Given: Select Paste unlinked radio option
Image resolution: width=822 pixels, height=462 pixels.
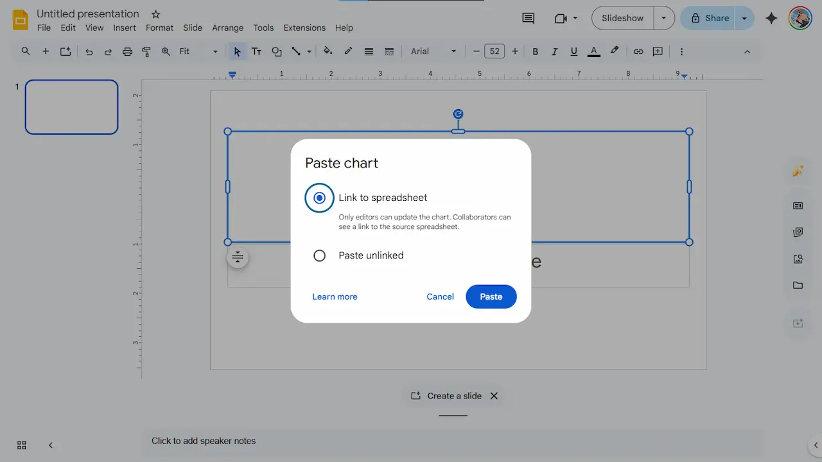Looking at the screenshot, I should click(x=319, y=255).
